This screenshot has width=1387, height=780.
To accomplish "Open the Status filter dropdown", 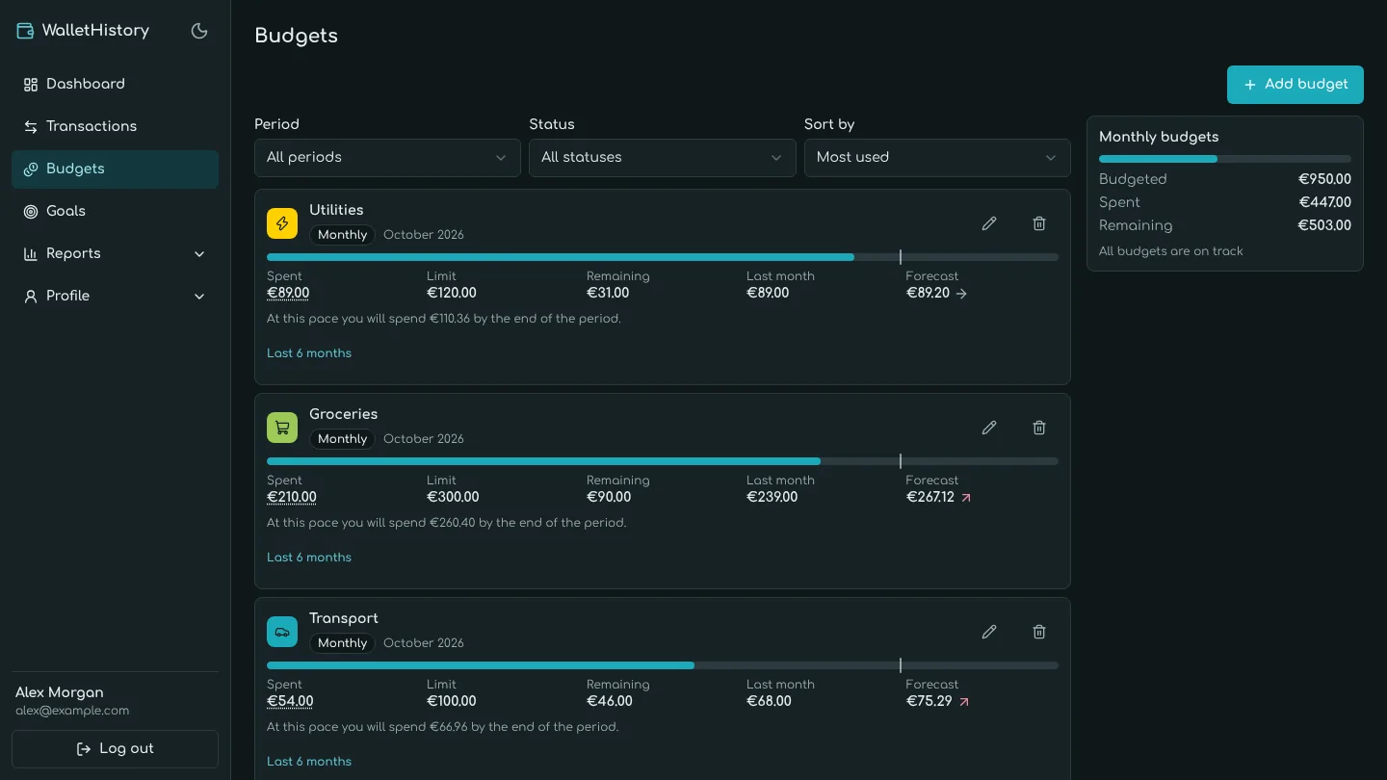I will click(663, 158).
